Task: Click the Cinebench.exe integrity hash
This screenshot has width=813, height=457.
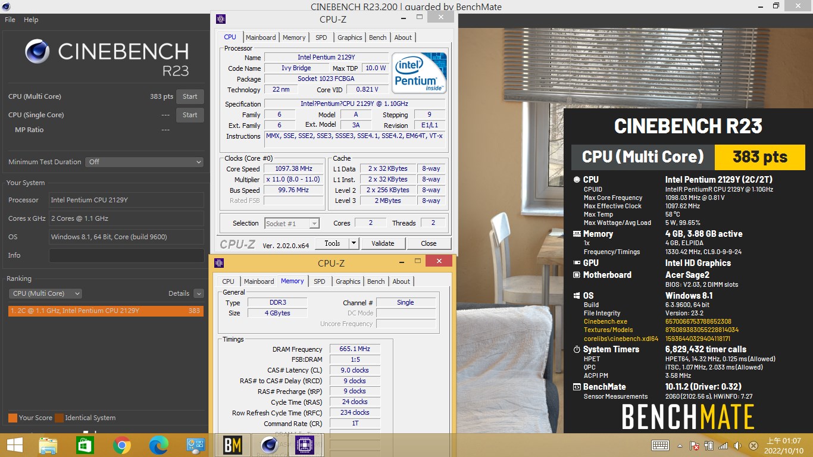Action: pos(698,321)
